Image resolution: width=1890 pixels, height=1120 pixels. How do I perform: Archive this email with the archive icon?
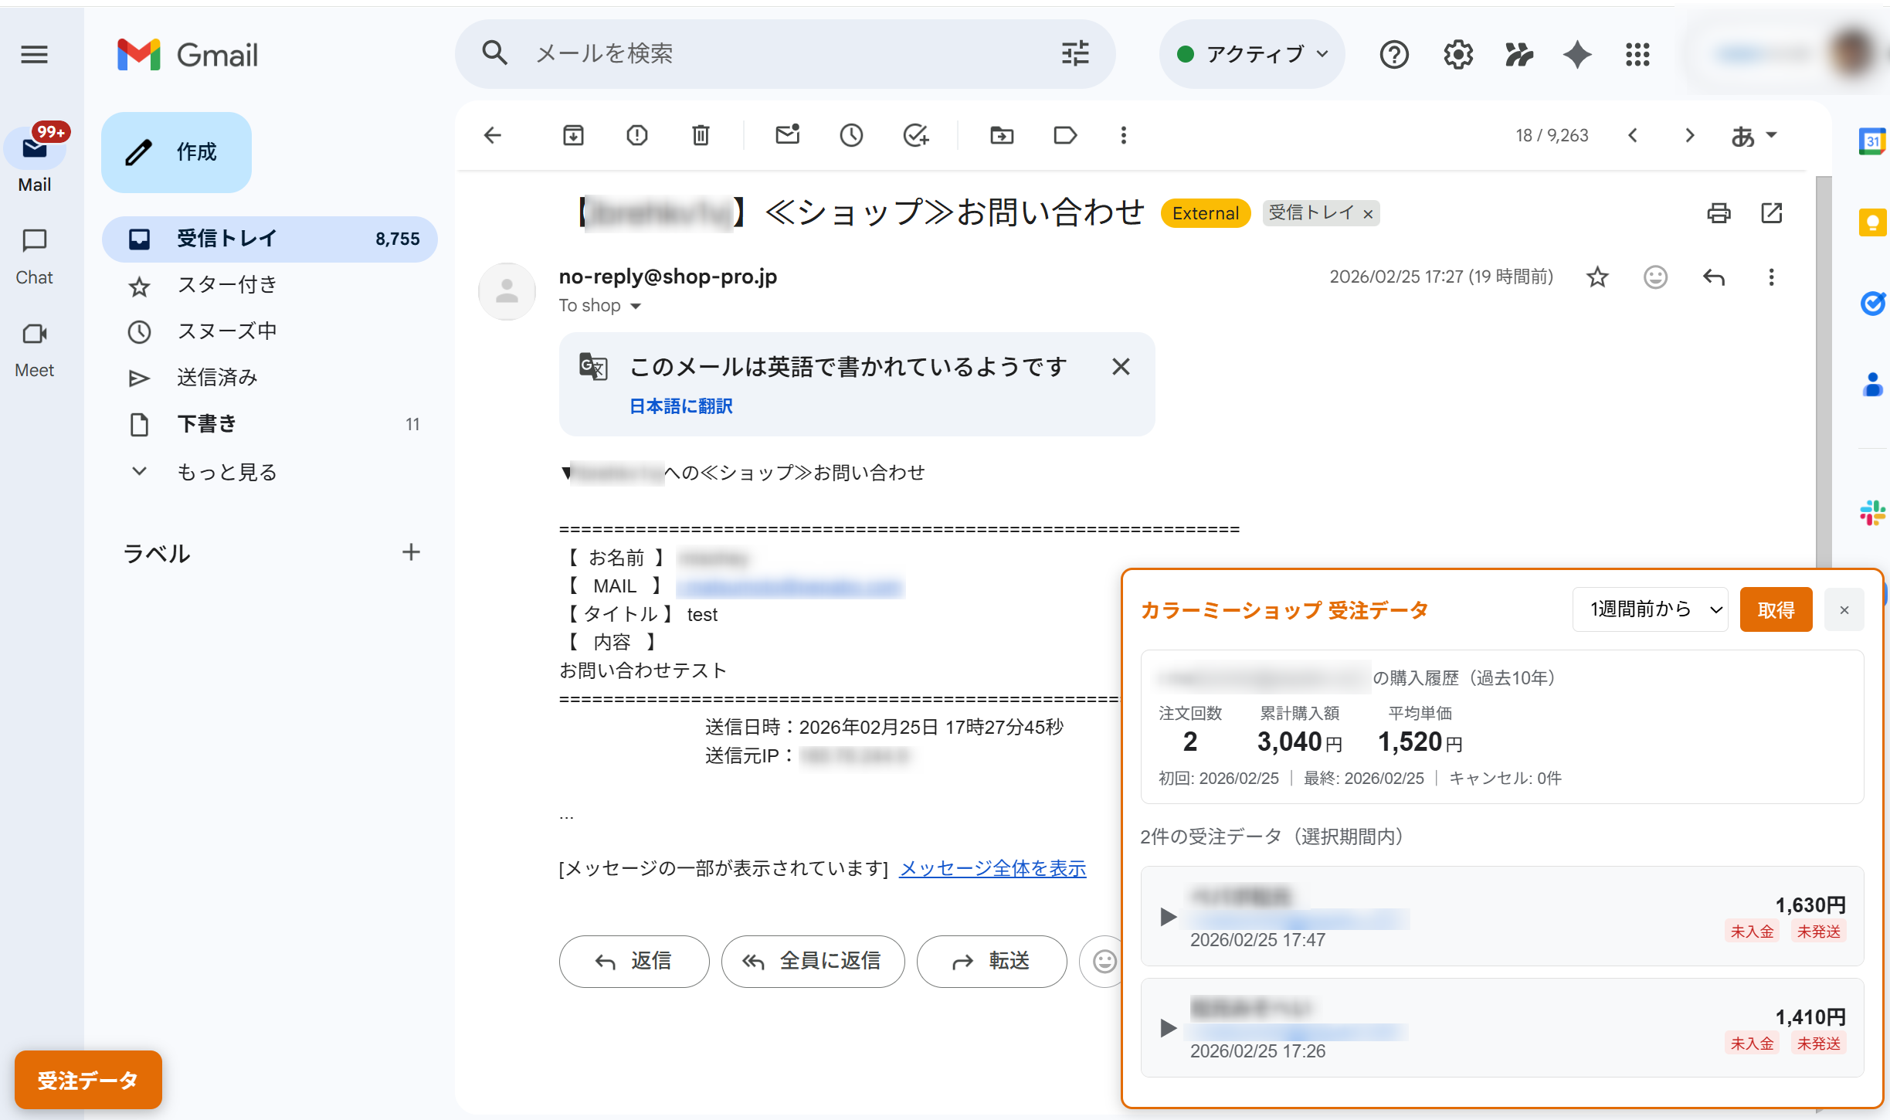pos(573,136)
